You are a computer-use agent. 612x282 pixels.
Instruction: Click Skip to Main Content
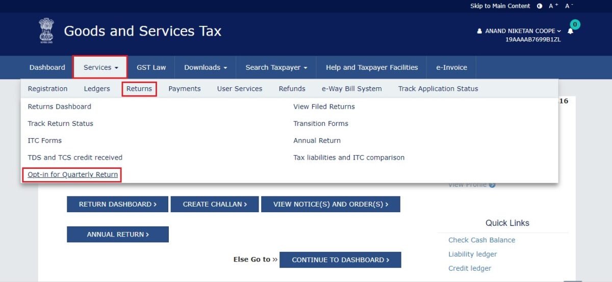pyautogui.click(x=500, y=6)
